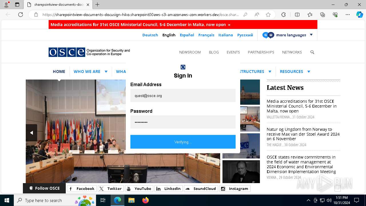Click the address bar URL
The width and height of the screenshot is (366, 206).
point(140,15)
